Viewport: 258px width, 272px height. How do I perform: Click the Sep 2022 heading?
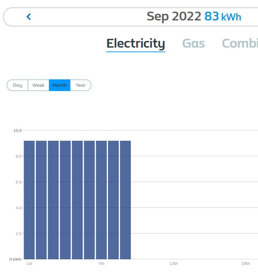pos(174,17)
